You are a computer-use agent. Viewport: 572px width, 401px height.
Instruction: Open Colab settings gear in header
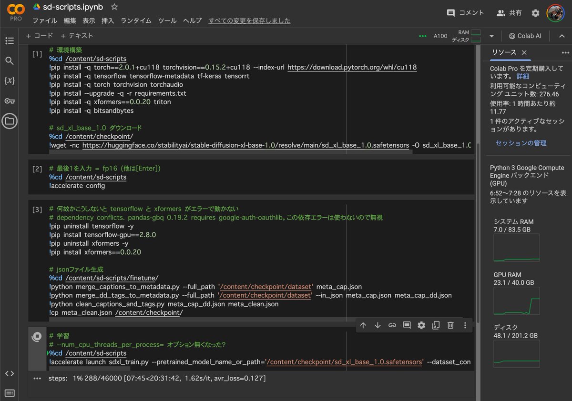pos(535,13)
